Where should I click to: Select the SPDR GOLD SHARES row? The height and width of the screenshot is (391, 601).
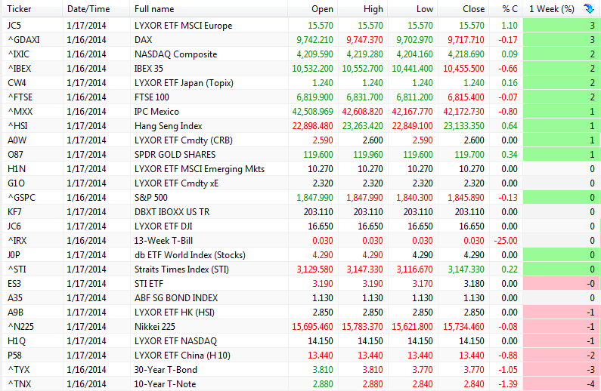point(175,155)
